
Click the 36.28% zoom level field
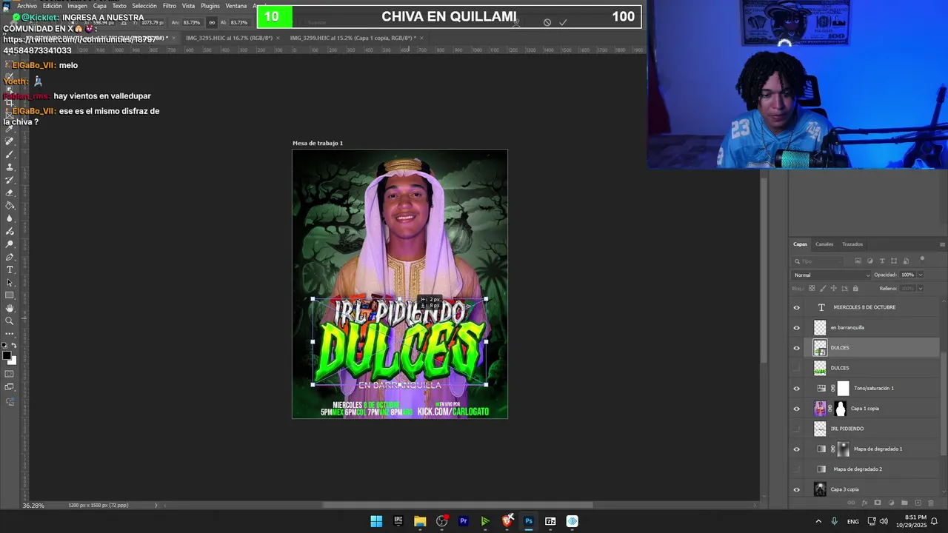33,505
